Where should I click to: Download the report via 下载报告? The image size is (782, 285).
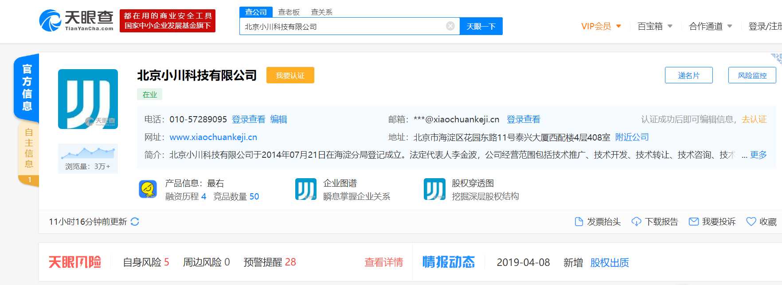(655, 222)
